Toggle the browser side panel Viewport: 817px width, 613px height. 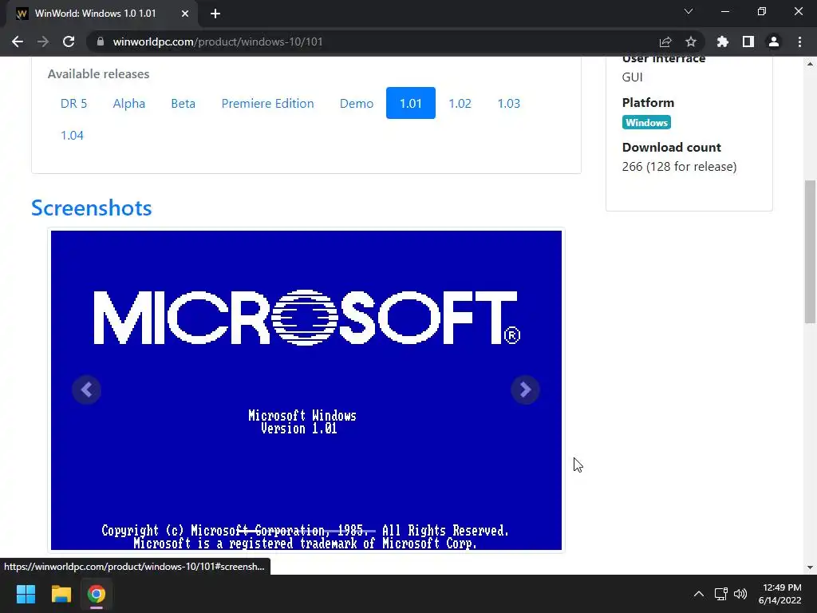(748, 42)
